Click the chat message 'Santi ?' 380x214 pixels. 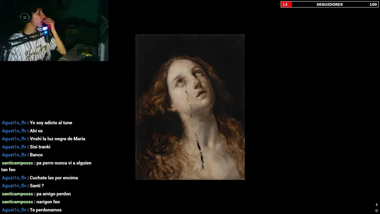pyautogui.click(x=37, y=186)
